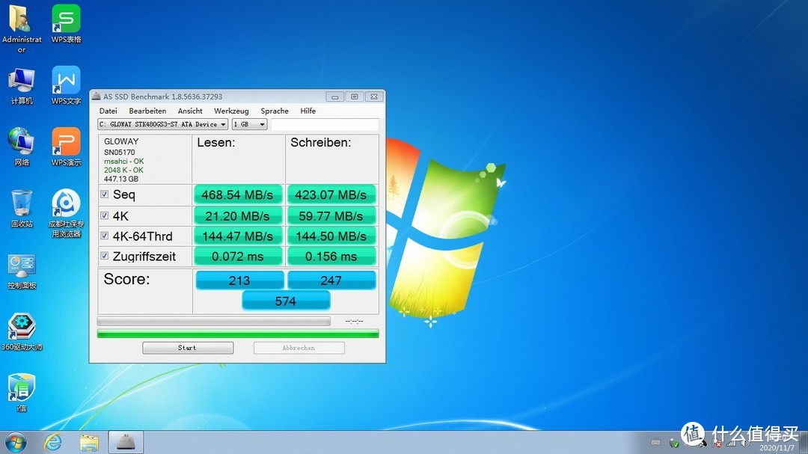Image resolution: width=808 pixels, height=454 pixels.
Task: Select AS SSD Benchmark taskbar button
Action: (126, 442)
